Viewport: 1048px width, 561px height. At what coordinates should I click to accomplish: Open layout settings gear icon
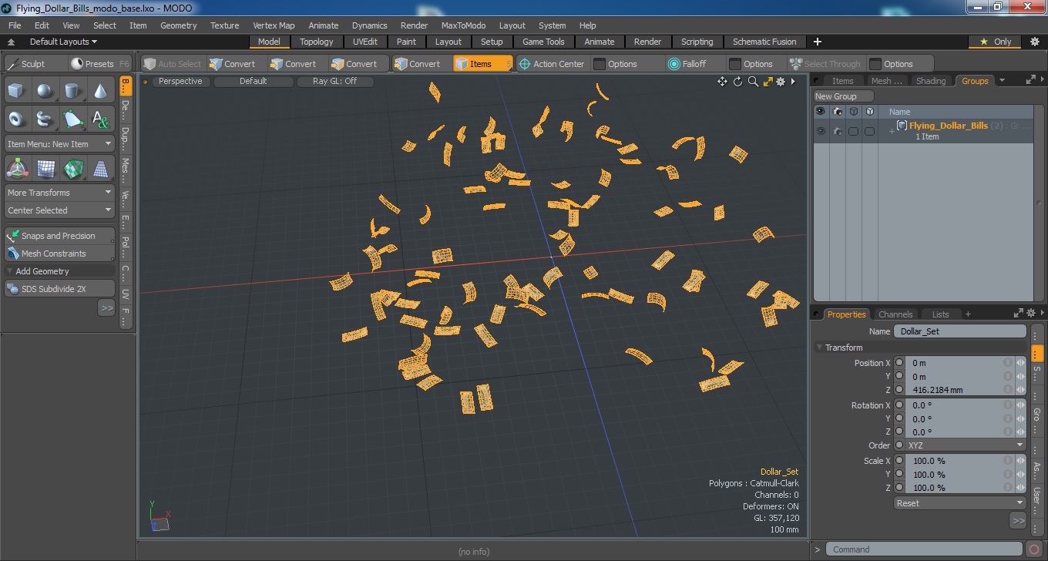(1035, 42)
